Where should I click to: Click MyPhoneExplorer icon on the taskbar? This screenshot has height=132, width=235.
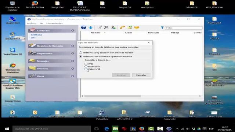169,129
